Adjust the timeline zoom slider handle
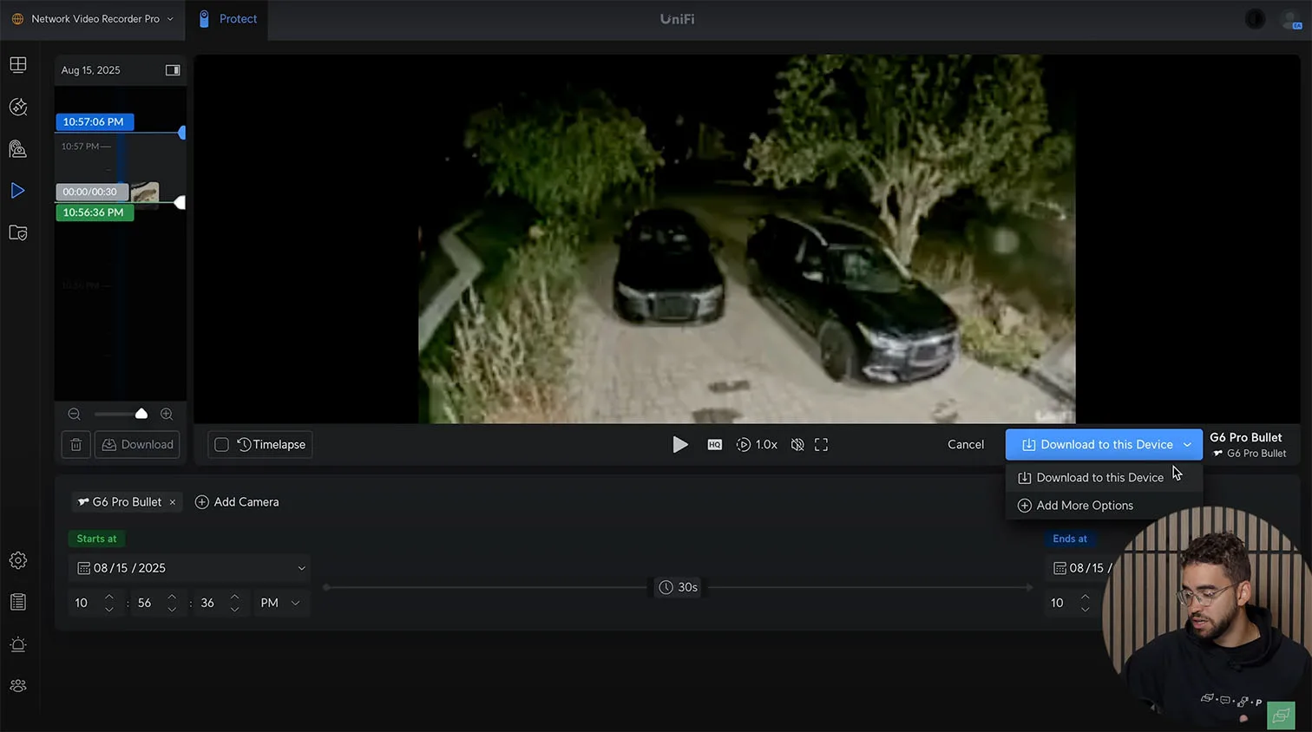Screen dimensions: 1312x732 (x=141, y=415)
